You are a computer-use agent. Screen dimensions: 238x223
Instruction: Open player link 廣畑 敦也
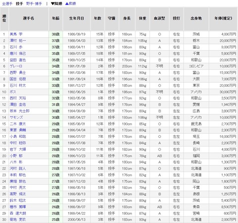click(18, 181)
